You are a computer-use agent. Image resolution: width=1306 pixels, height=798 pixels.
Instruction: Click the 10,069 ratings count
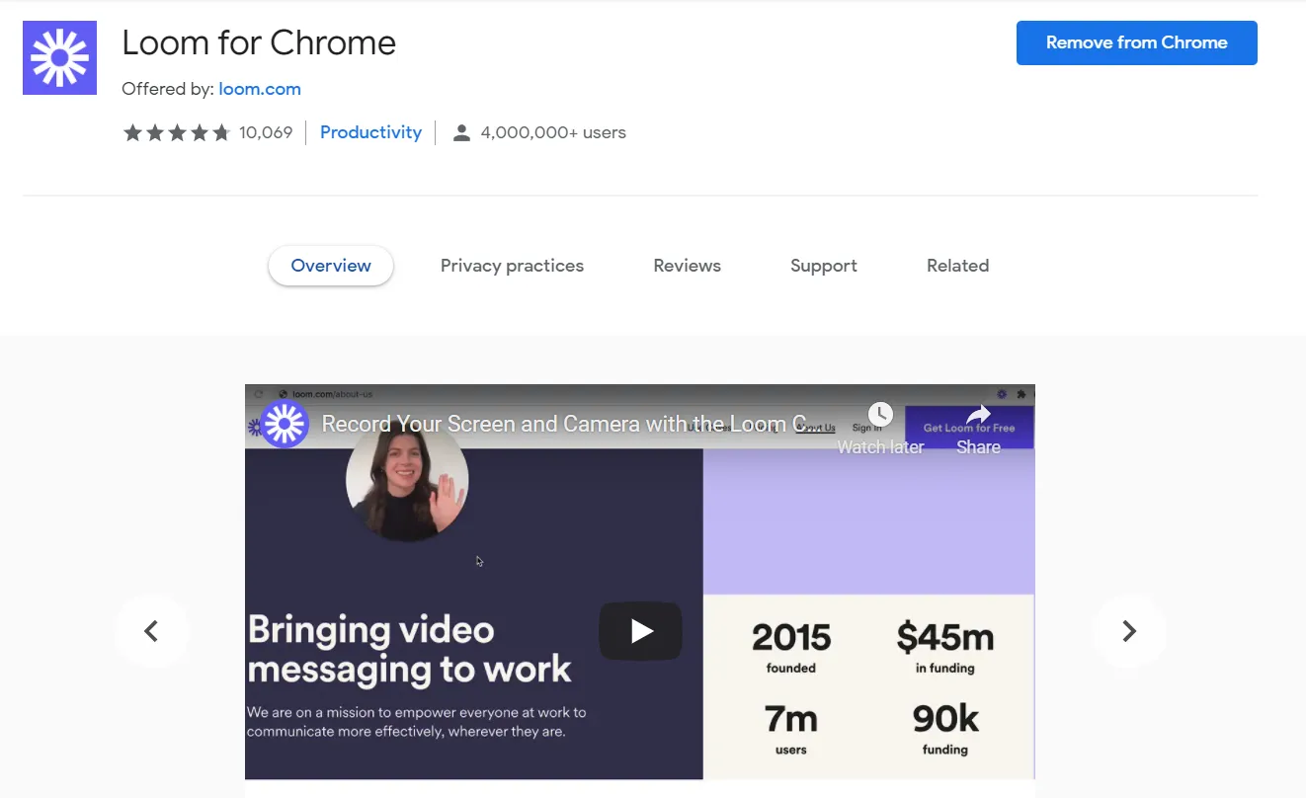coord(266,132)
